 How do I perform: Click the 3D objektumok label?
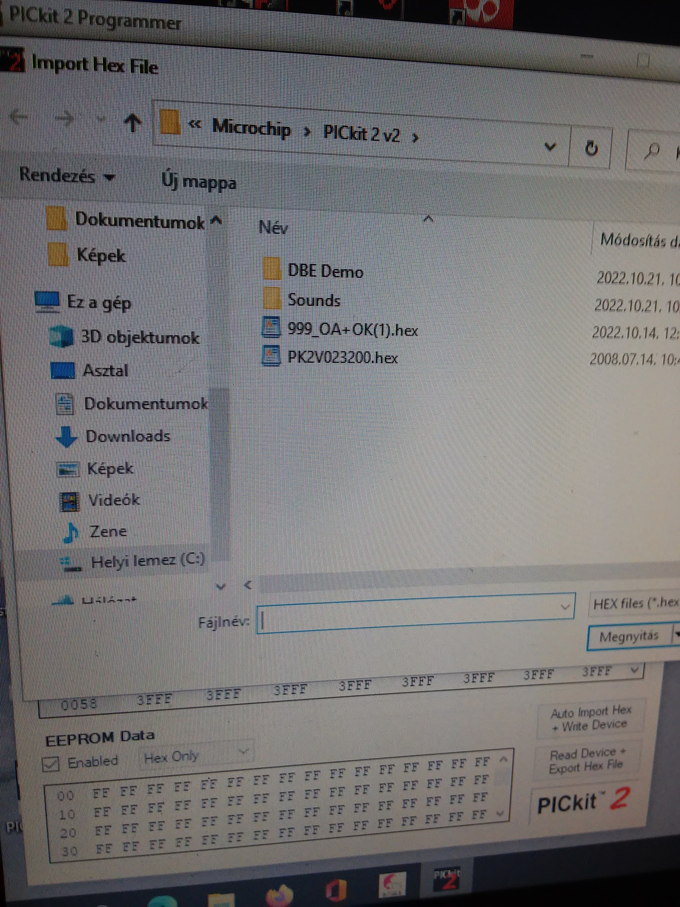(140, 337)
